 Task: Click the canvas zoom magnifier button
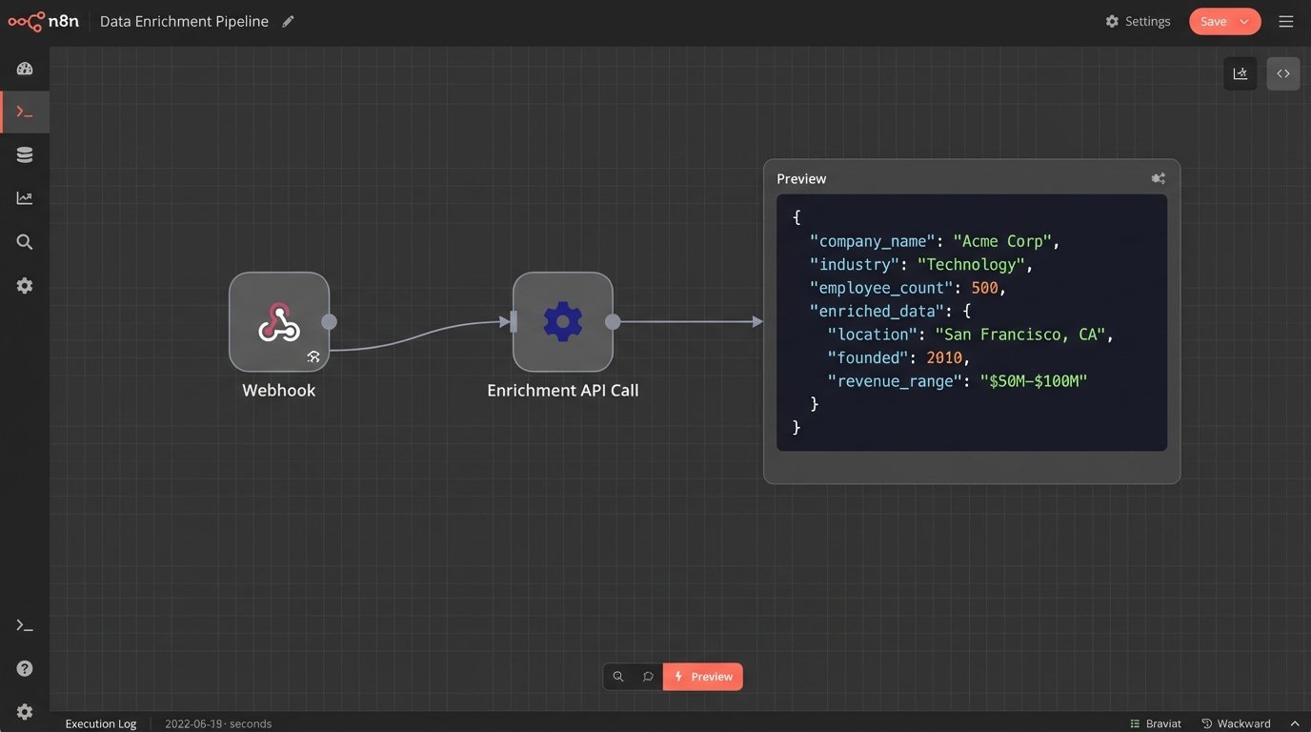pyautogui.click(x=618, y=677)
